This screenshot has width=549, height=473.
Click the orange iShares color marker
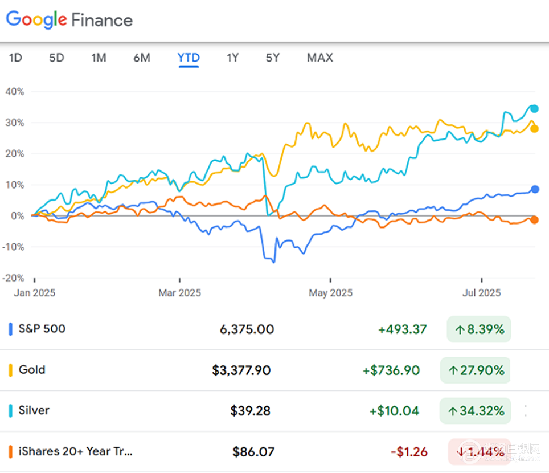(10, 451)
